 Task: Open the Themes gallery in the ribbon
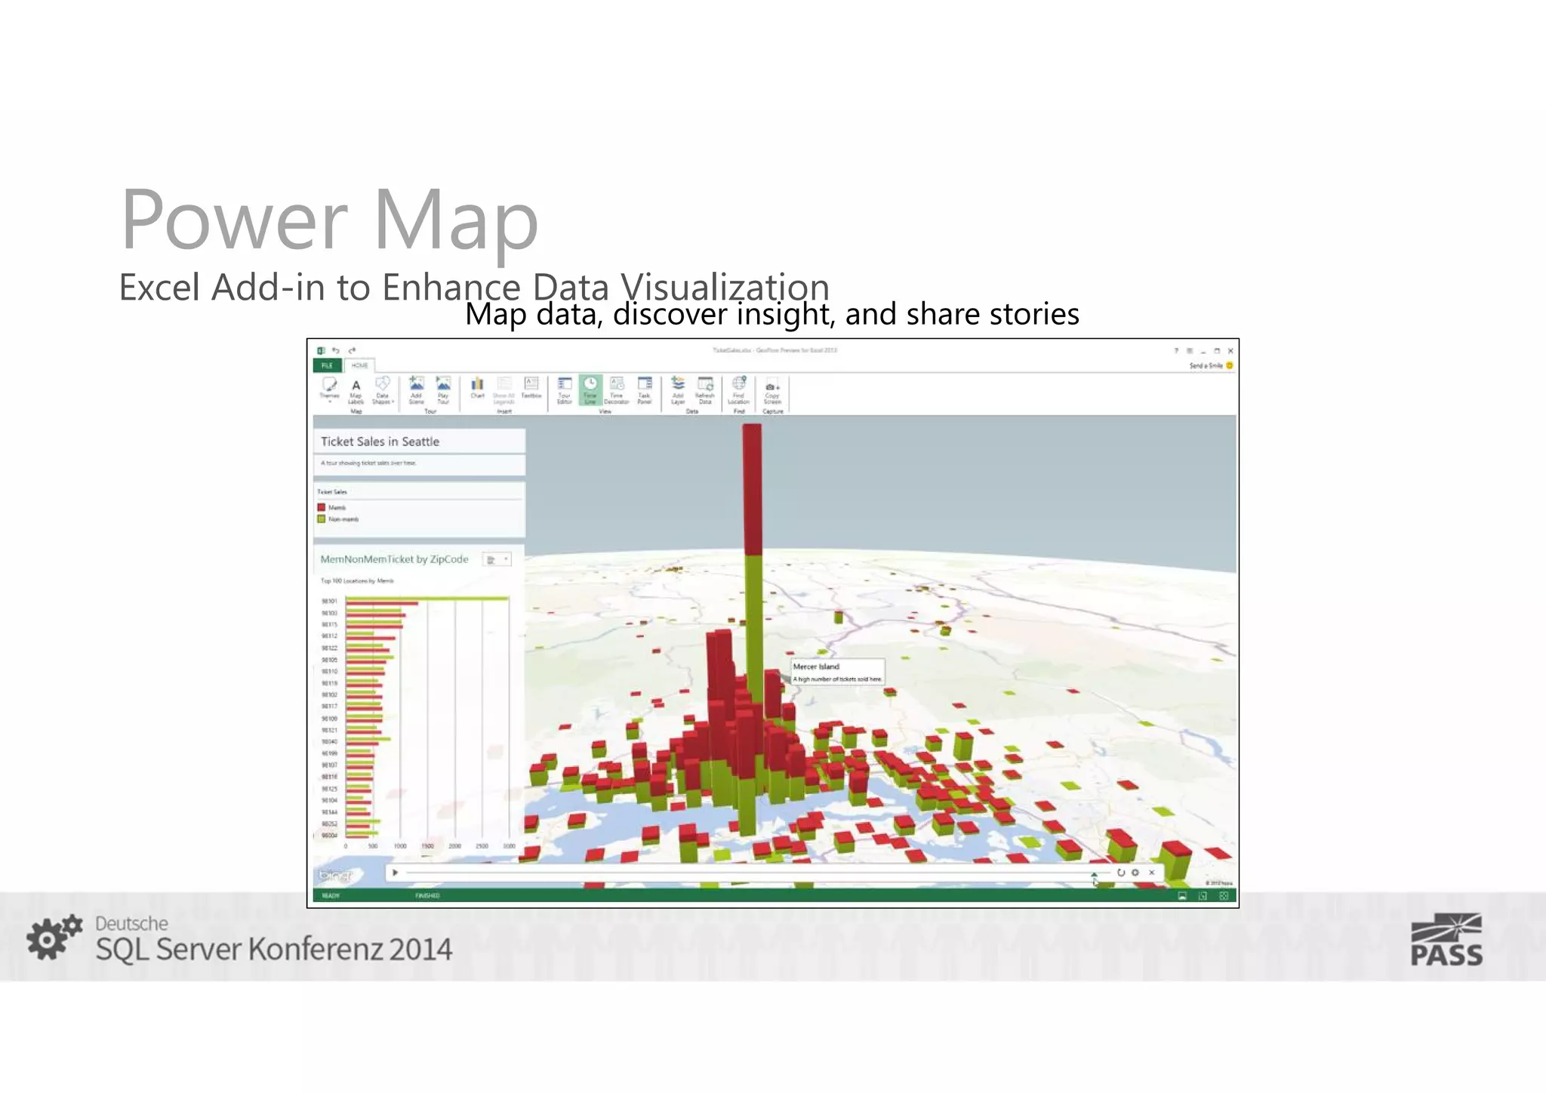329,390
